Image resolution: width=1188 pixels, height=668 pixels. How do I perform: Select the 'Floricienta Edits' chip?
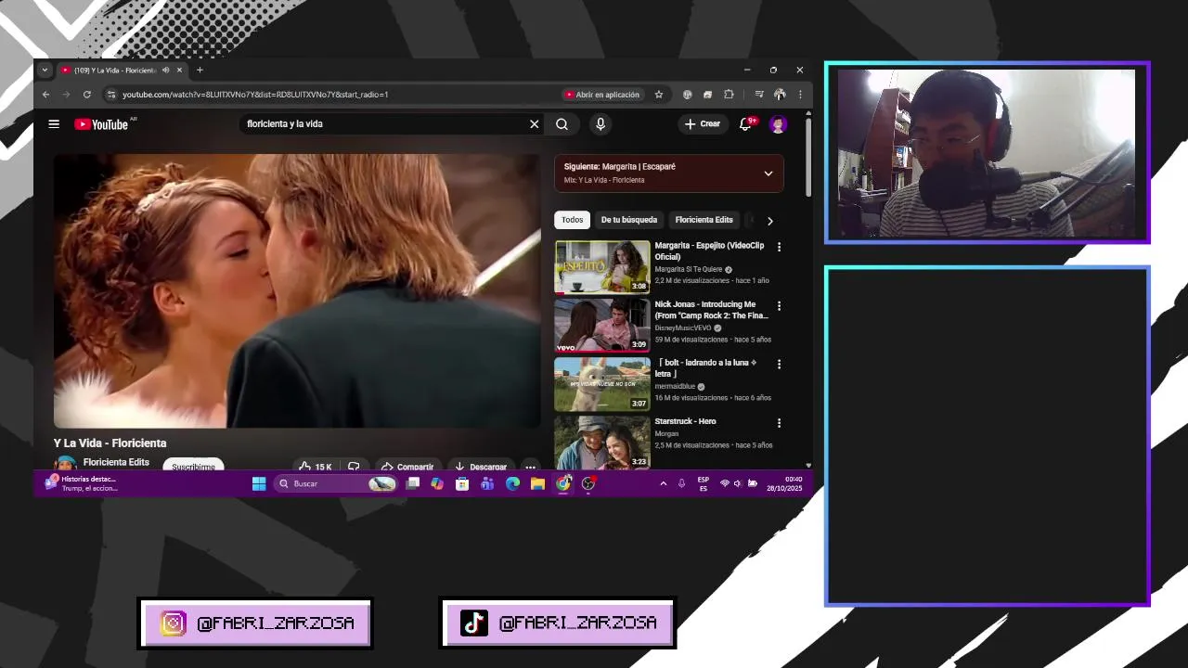(704, 220)
